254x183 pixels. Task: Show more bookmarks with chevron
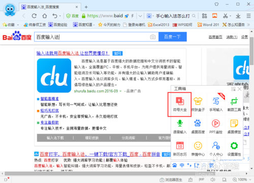click(248, 25)
